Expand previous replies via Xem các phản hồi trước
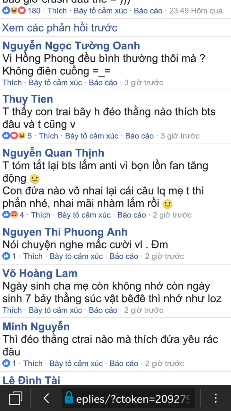Image resolution: width=231 pixels, height=411 pixels. (60, 28)
